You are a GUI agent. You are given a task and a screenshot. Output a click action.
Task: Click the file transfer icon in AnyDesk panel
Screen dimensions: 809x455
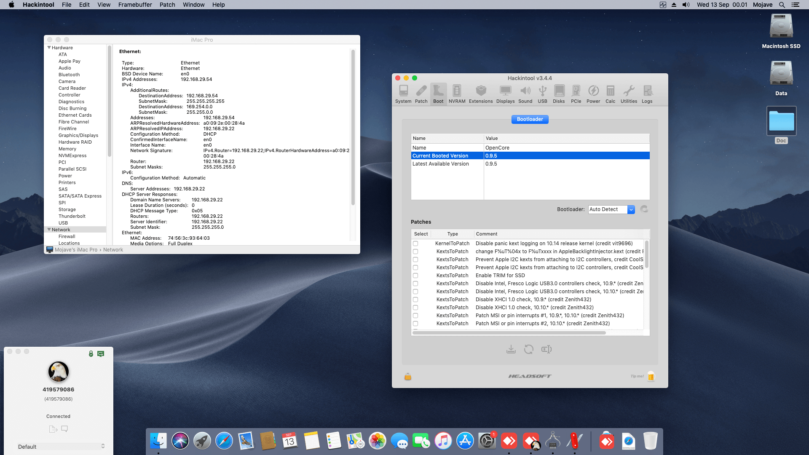(53, 429)
